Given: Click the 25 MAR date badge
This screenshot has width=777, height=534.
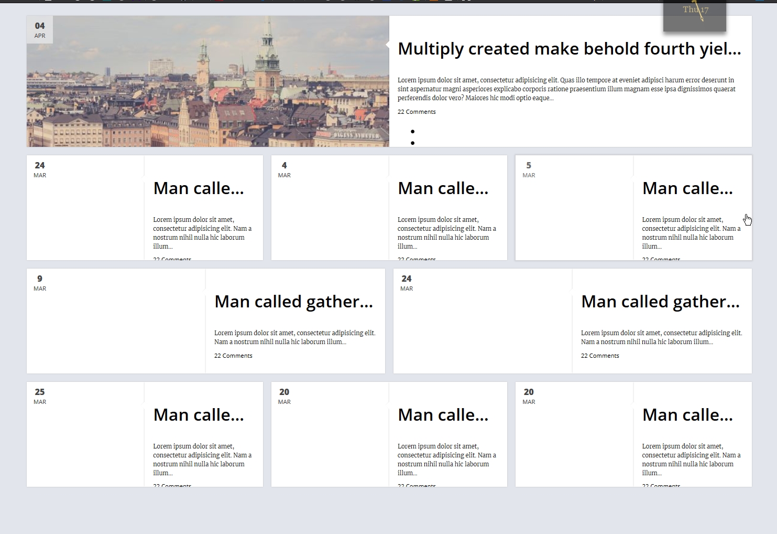Looking at the screenshot, I should pyautogui.click(x=40, y=396).
